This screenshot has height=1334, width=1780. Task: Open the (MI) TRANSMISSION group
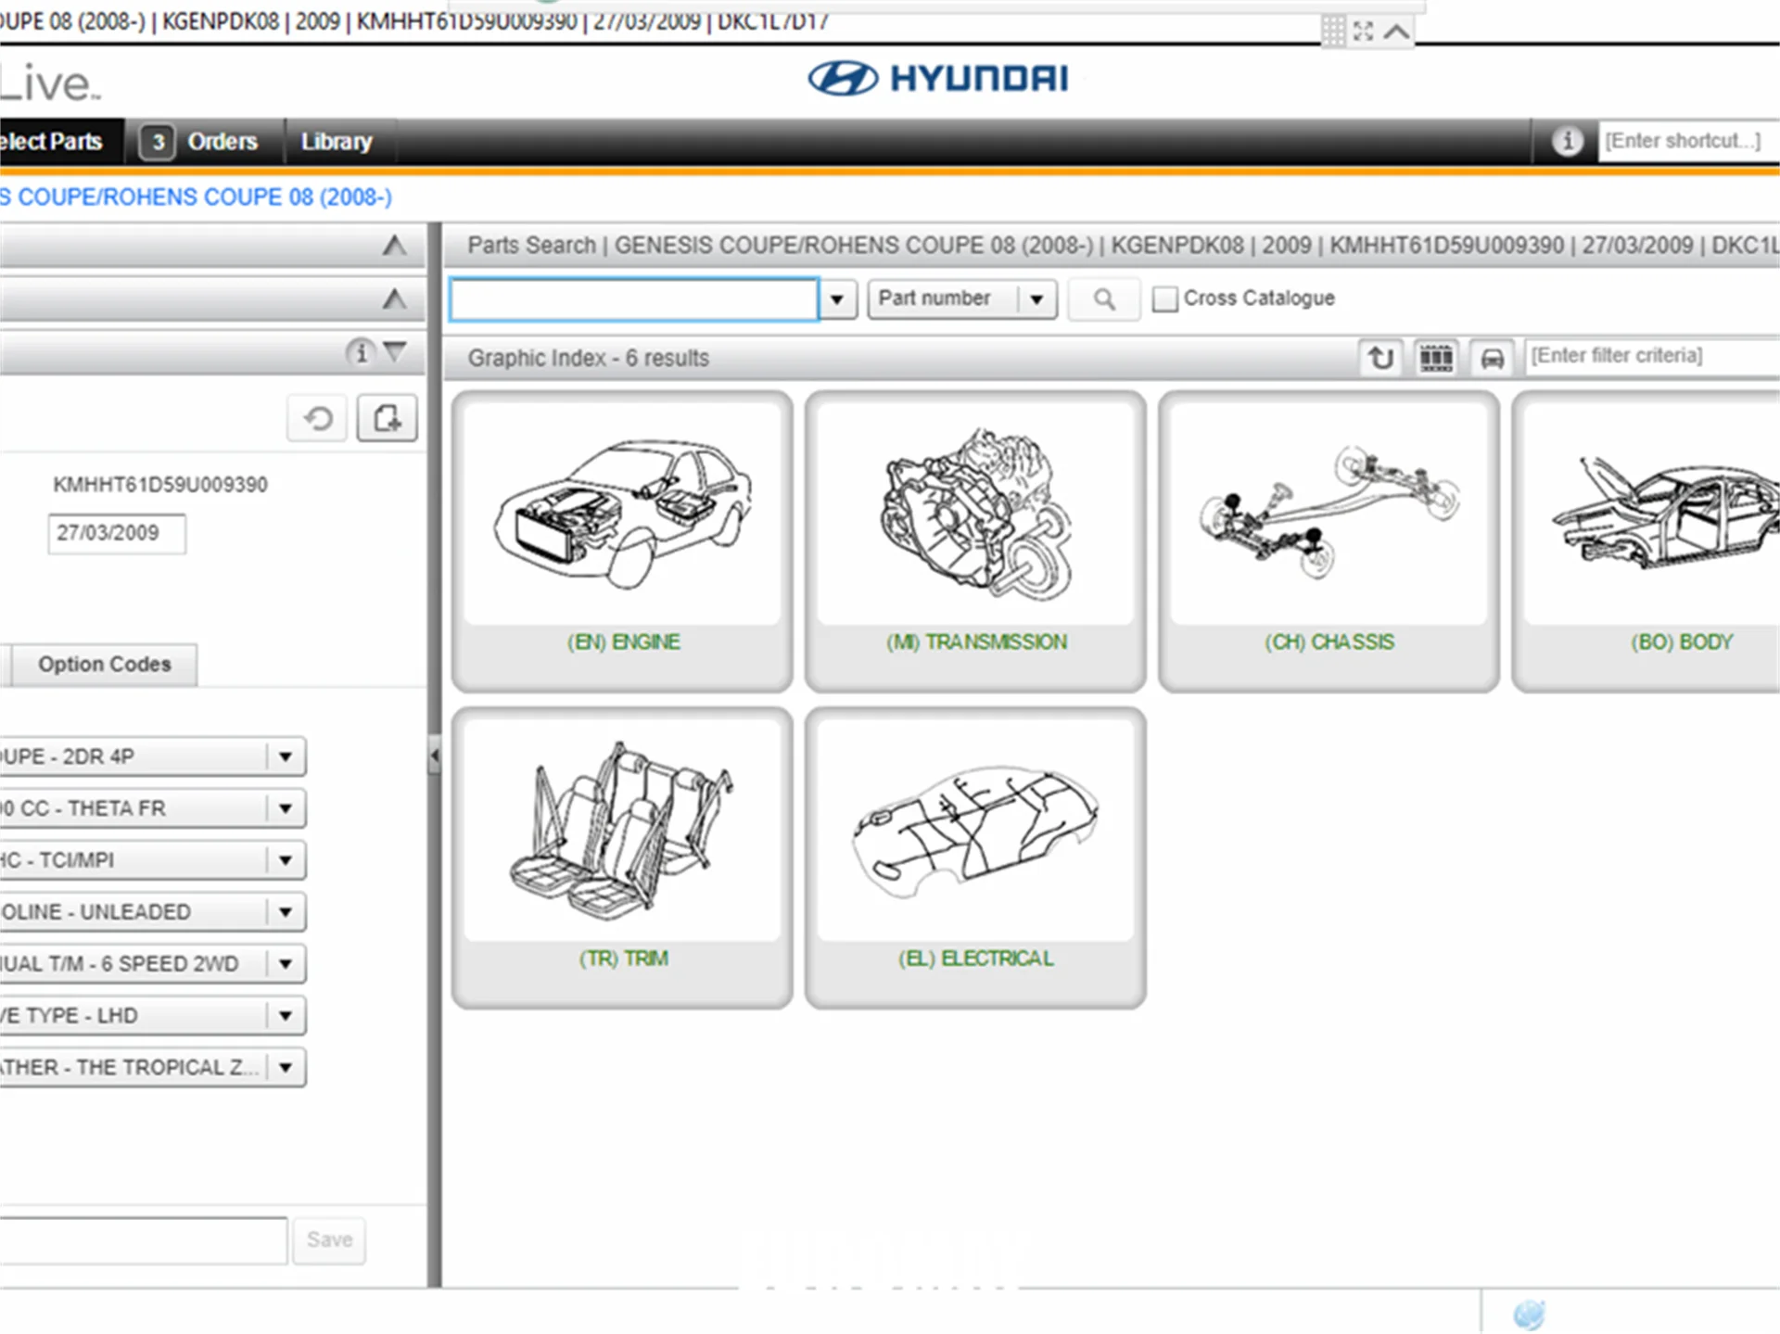tap(975, 541)
